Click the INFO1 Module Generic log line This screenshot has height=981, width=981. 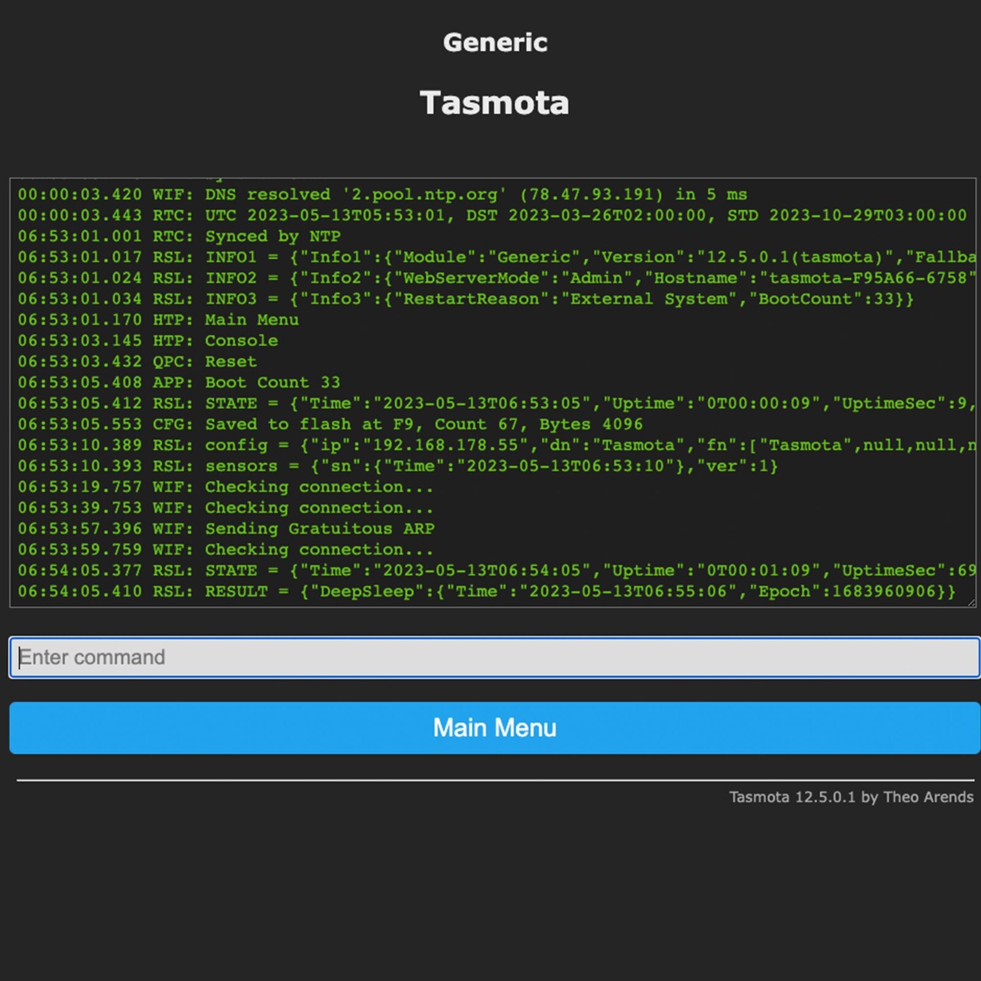pyautogui.click(x=497, y=257)
